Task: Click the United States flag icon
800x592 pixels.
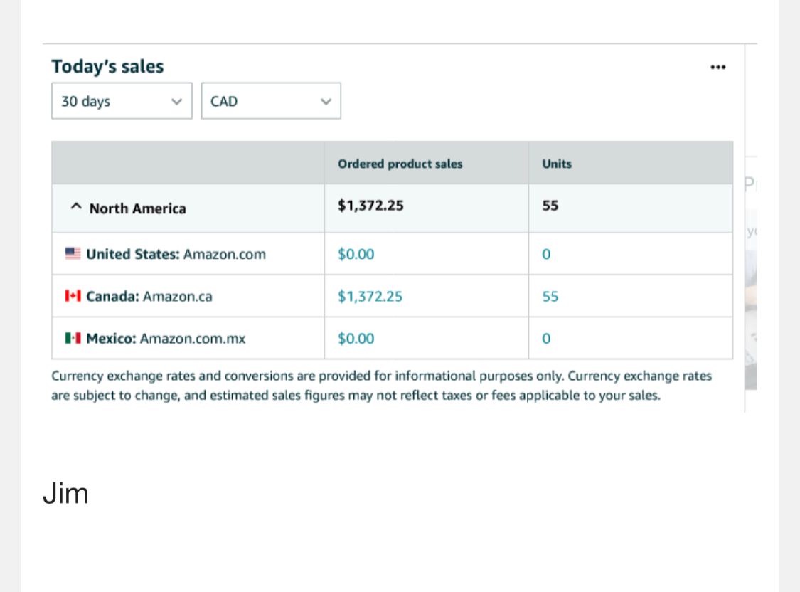Action: point(73,254)
